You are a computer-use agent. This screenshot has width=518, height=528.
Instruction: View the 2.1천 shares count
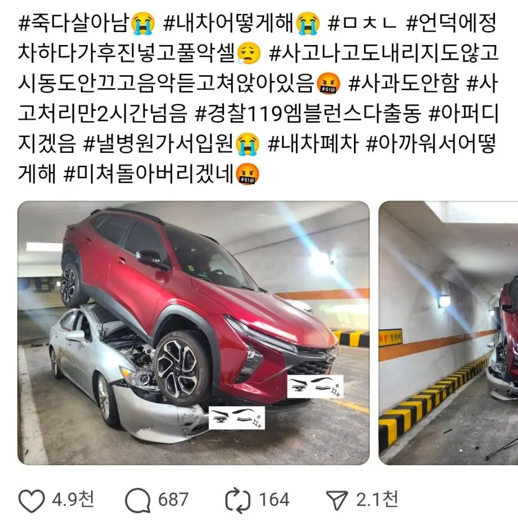click(378, 500)
